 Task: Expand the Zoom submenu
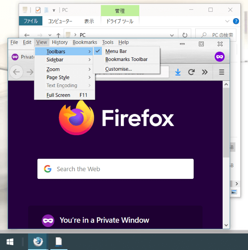coord(64,69)
